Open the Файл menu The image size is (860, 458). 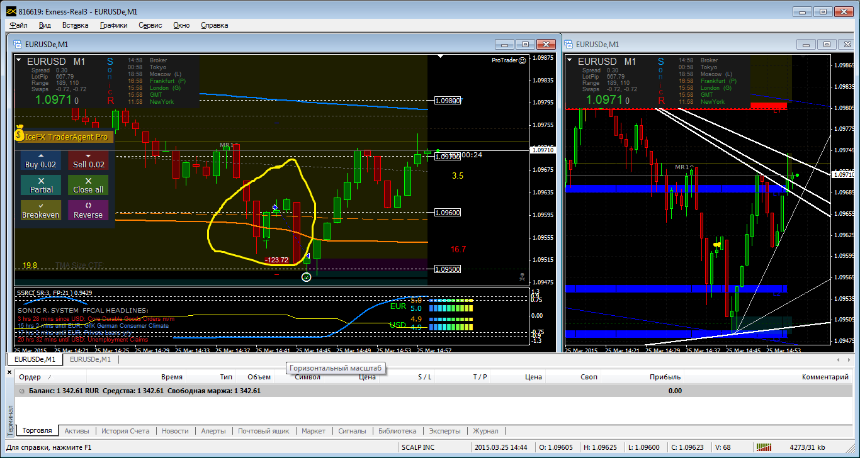pyautogui.click(x=18, y=25)
